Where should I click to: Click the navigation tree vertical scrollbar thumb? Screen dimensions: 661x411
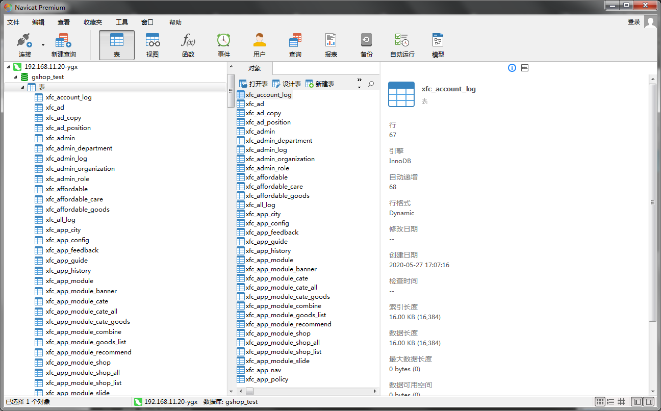tap(230, 91)
